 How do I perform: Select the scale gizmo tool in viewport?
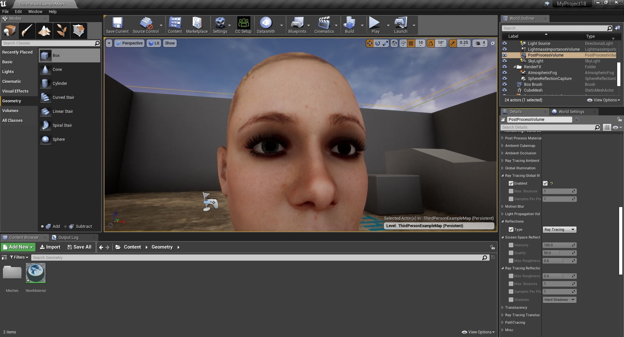(385, 43)
